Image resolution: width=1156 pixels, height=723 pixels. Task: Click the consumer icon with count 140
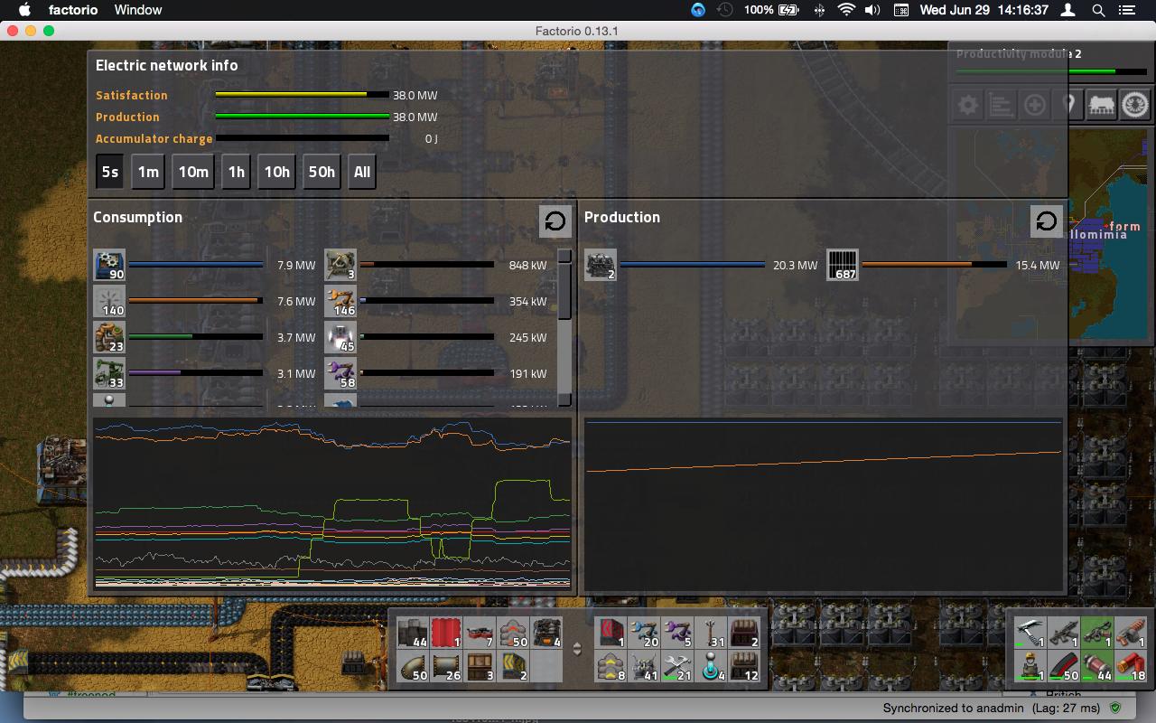(x=109, y=301)
